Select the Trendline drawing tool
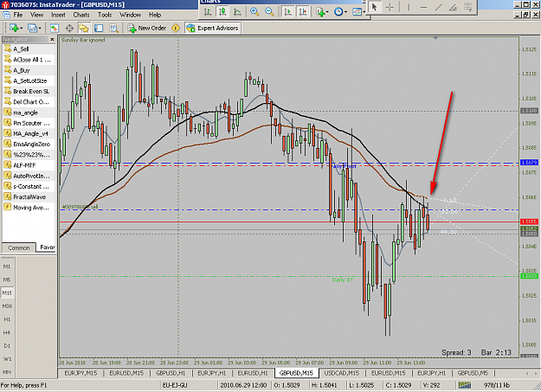Screen dimensions: 541x392 [x=439, y=7]
